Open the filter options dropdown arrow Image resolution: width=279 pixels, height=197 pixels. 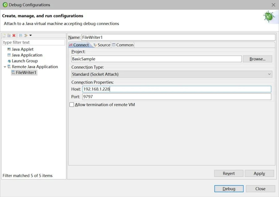point(30,35)
